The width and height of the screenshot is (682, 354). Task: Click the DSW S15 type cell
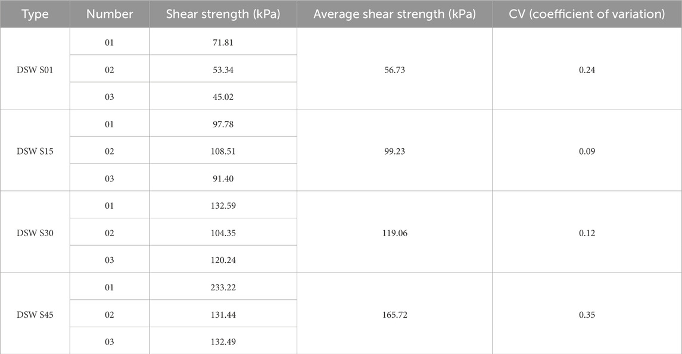(x=35, y=151)
